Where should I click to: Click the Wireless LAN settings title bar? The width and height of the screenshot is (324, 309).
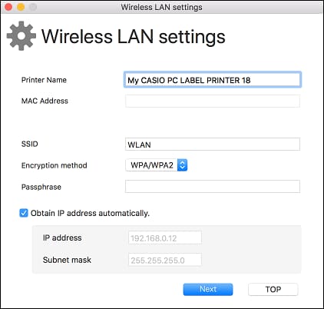pyautogui.click(x=162, y=7)
